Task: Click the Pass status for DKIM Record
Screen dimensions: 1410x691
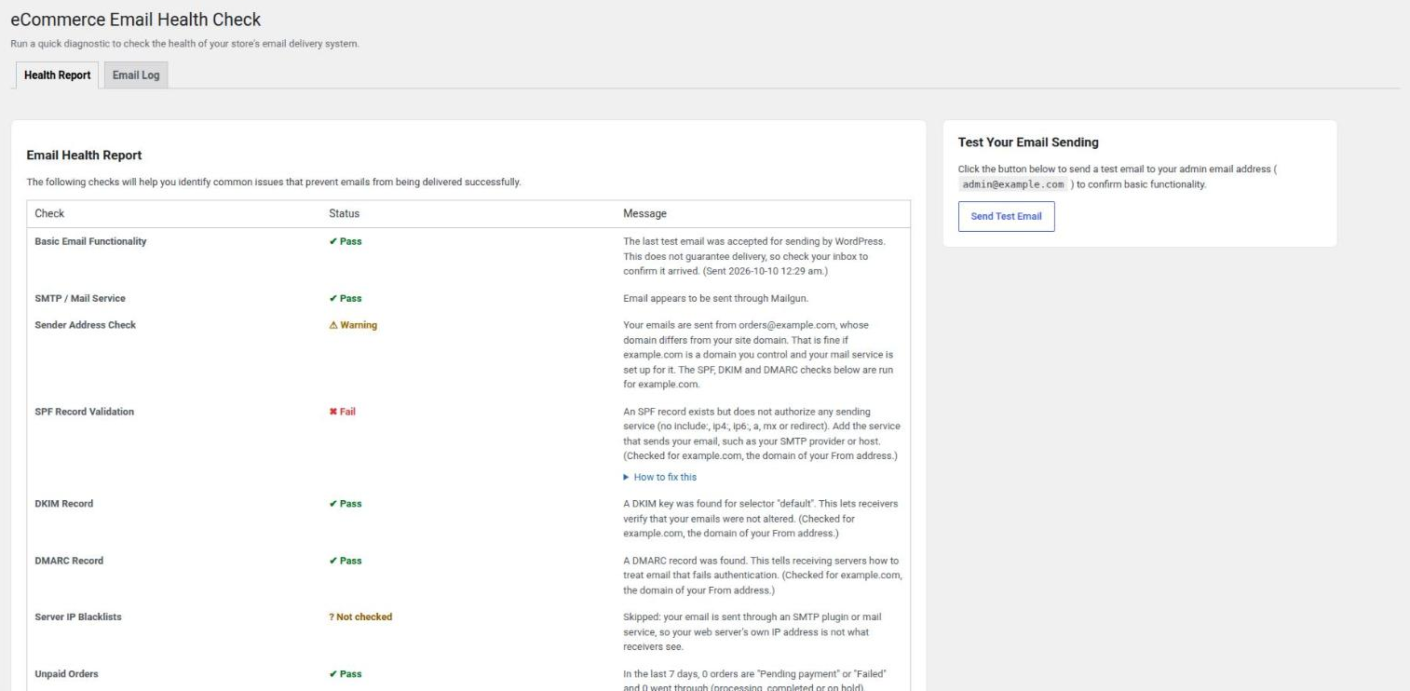Action: tap(346, 504)
